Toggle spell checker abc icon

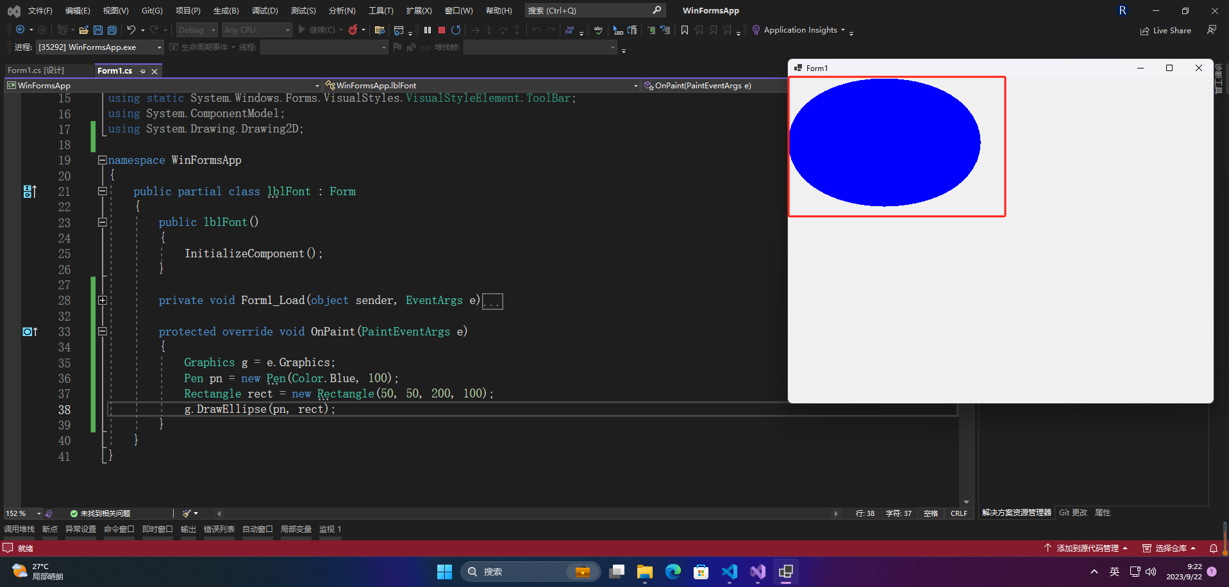click(598, 30)
